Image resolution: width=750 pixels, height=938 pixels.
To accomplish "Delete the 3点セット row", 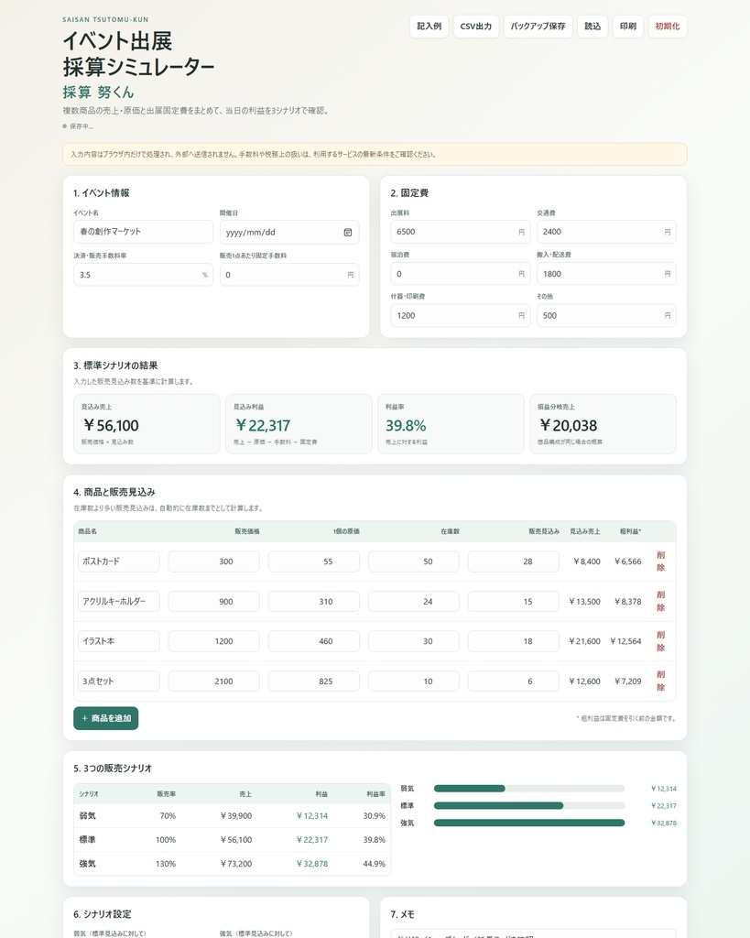I will (661, 681).
